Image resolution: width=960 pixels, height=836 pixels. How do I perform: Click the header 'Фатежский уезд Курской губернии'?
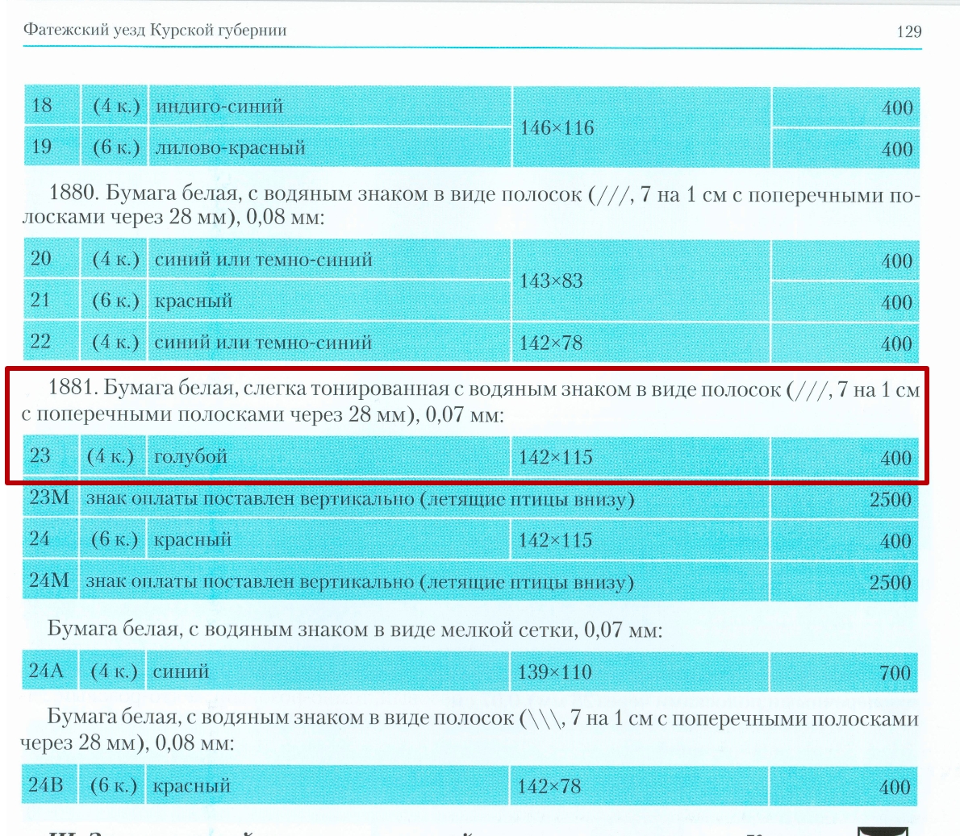[x=155, y=31]
